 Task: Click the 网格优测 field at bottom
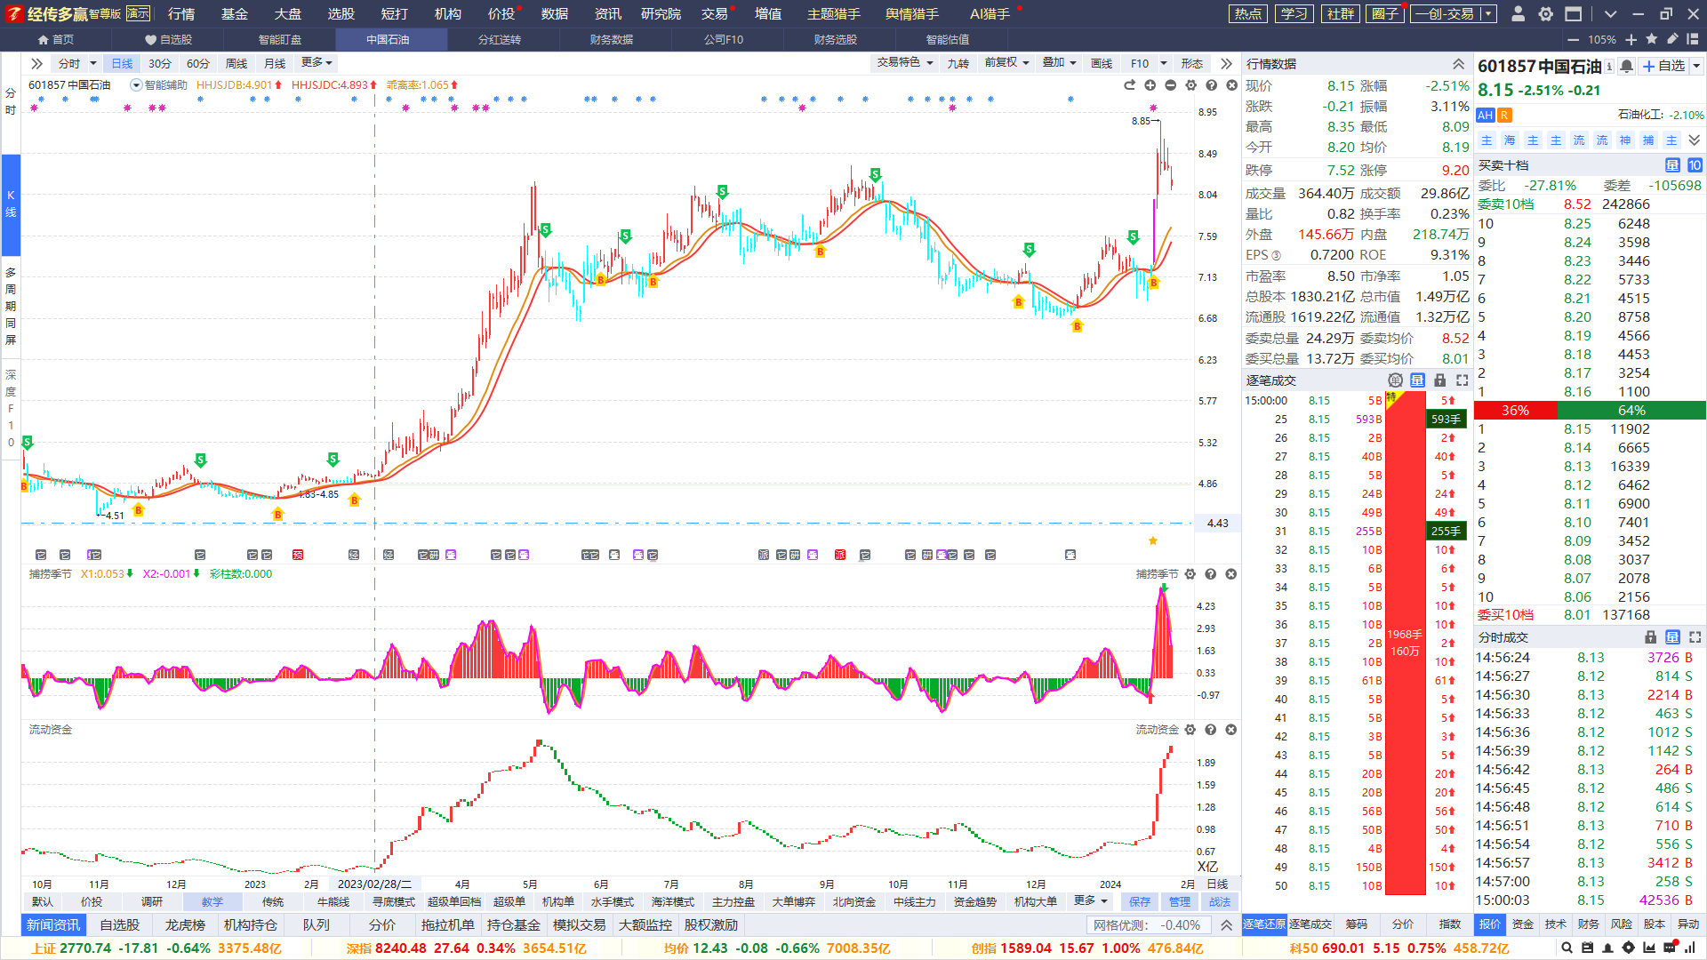coord(1149,925)
